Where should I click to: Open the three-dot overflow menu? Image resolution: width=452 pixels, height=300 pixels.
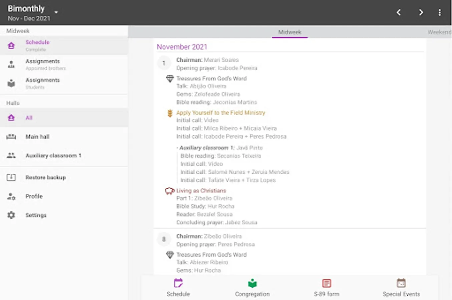[x=440, y=12]
